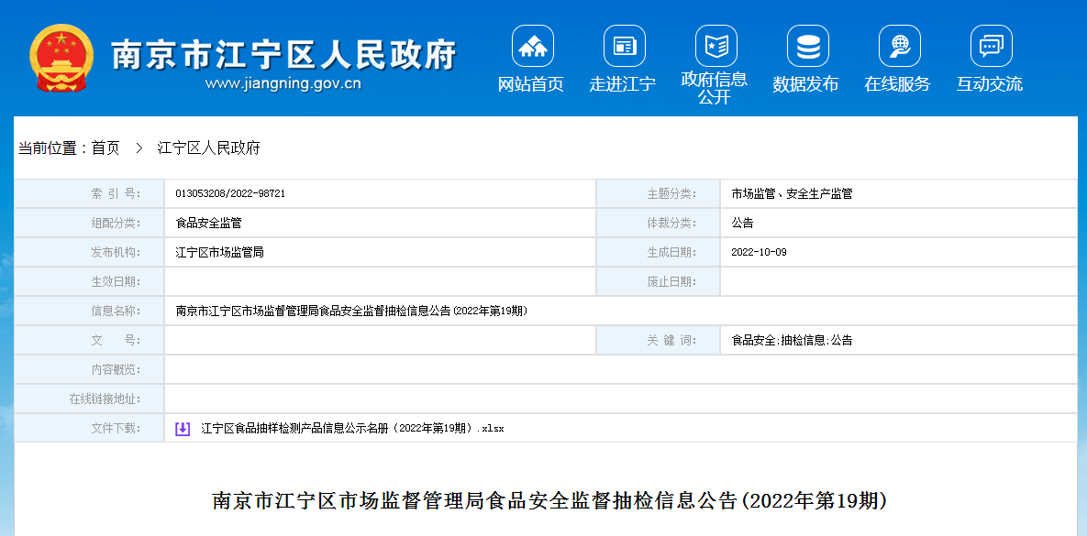This screenshot has height=536, width=1087.
Task: Click the 在线链接地址 label cell
Action: pyautogui.click(x=89, y=399)
